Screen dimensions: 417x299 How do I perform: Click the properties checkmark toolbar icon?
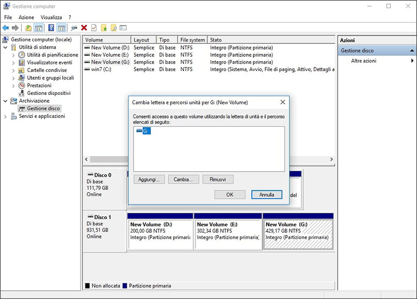94,28
